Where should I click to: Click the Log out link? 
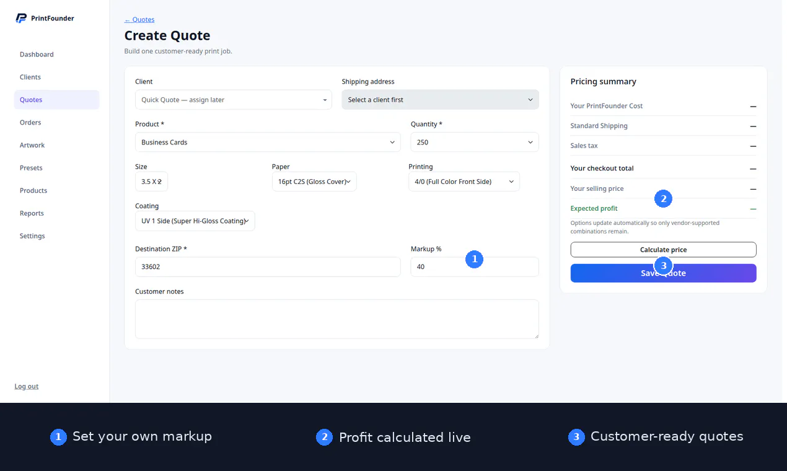coord(27,387)
